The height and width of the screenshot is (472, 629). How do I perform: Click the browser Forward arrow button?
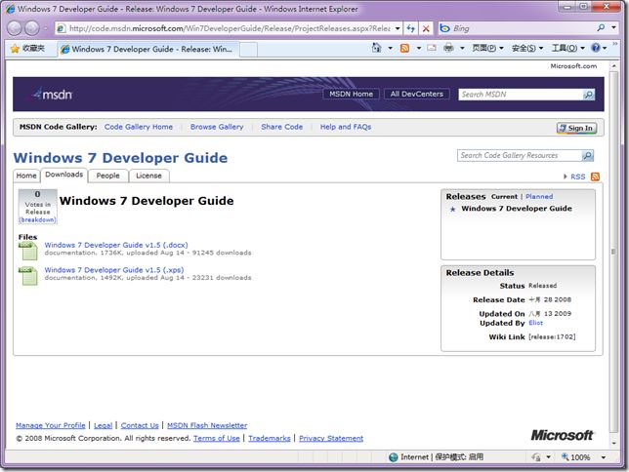[32, 28]
